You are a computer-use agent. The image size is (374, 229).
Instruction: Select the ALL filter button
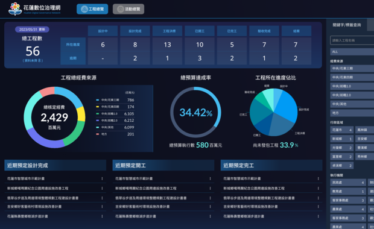click(x=352, y=52)
